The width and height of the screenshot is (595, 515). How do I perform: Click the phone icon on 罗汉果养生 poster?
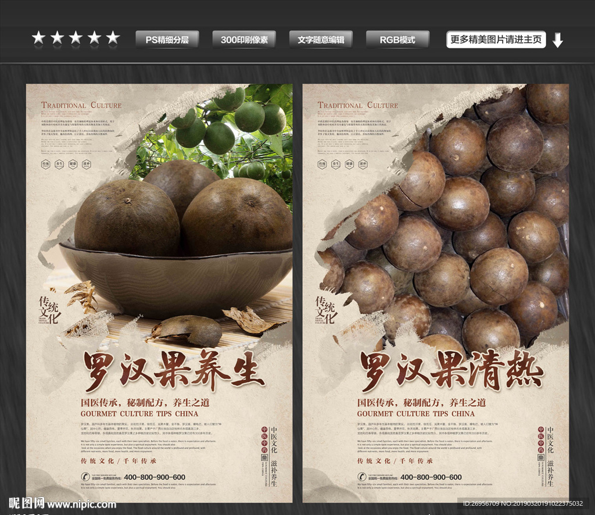tap(85, 477)
